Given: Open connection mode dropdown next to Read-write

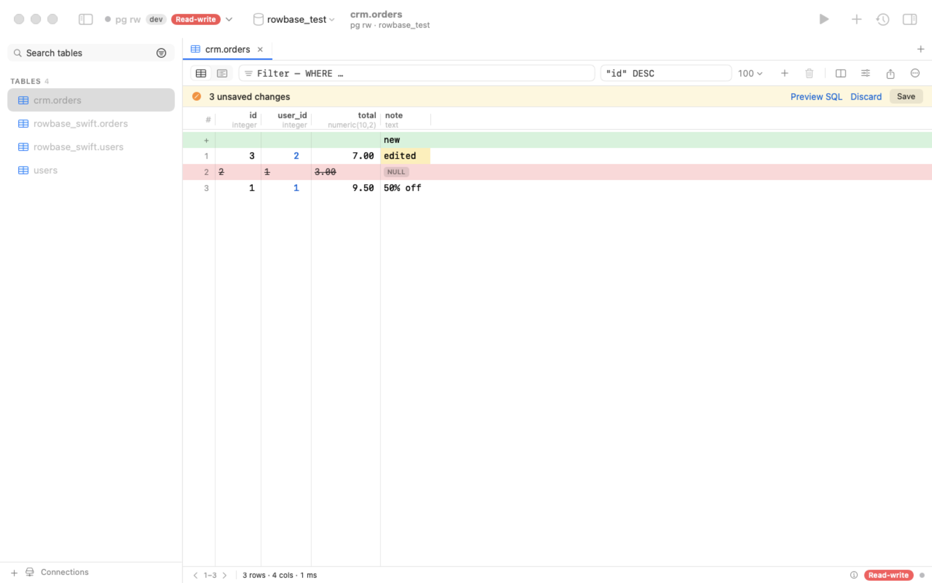Looking at the screenshot, I should coord(229,19).
